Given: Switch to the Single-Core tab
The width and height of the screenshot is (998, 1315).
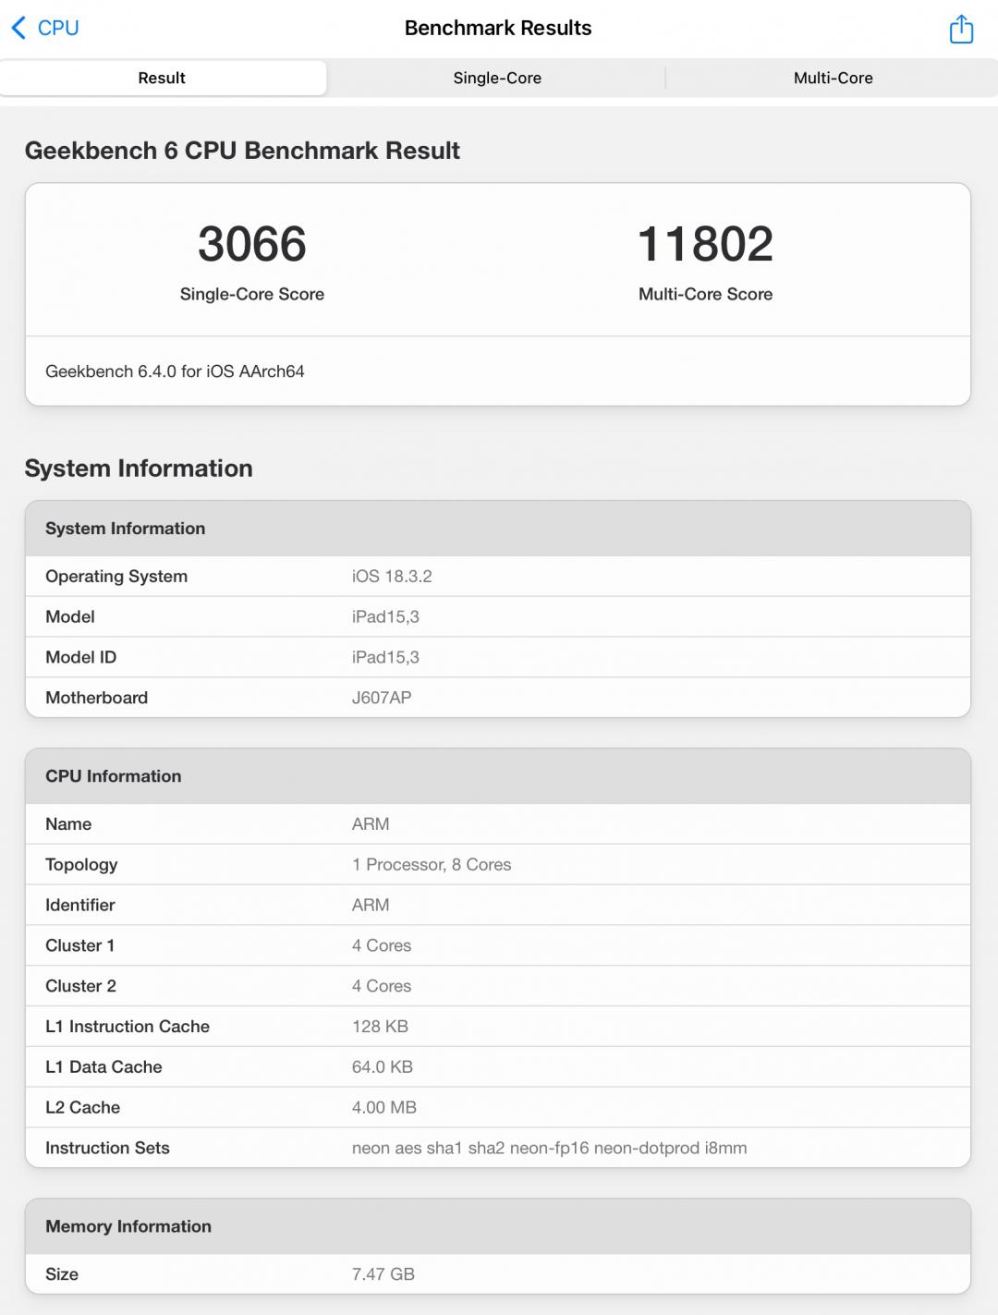Looking at the screenshot, I should (497, 79).
